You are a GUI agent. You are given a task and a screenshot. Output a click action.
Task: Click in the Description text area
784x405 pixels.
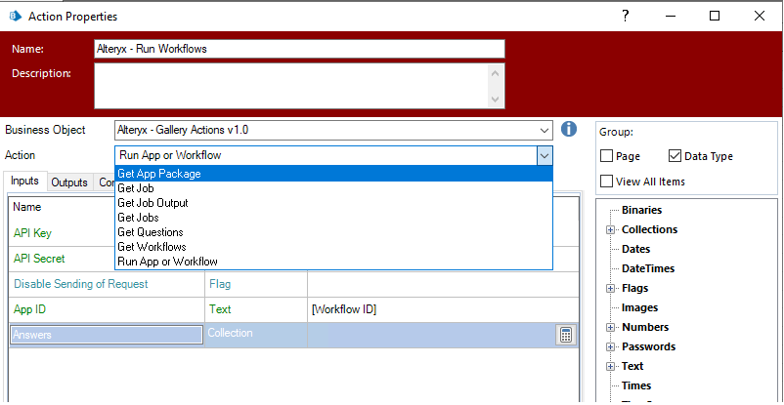click(x=291, y=86)
